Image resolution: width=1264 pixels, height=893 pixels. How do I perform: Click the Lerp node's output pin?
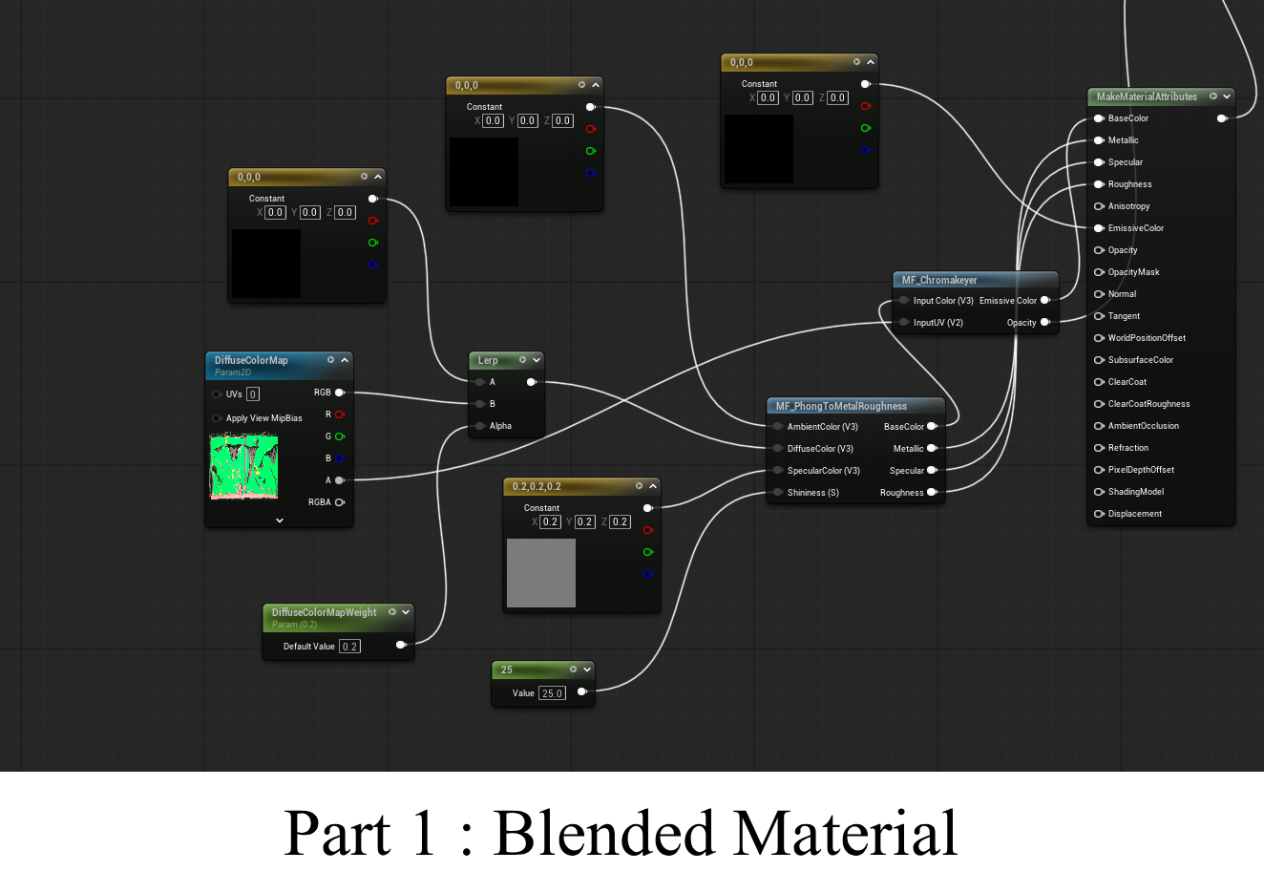tap(532, 382)
